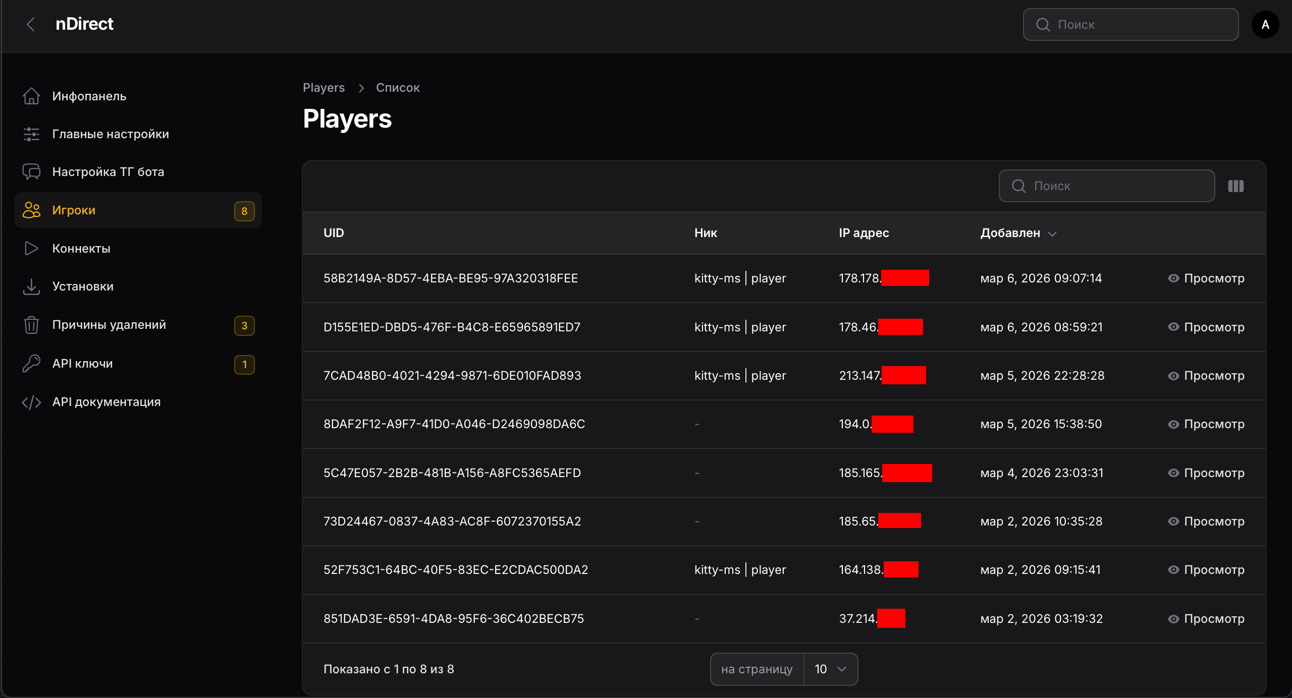This screenshot has width=1292, height=698.
Task: Click Просмотр for UID 58B2149A
Action: point(1206,278)
